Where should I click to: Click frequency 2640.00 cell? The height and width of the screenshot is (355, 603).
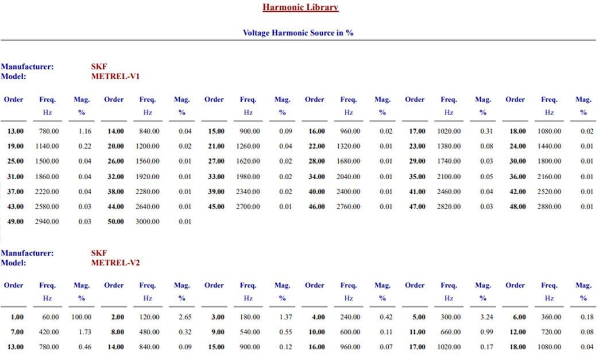tap(147, 207)
